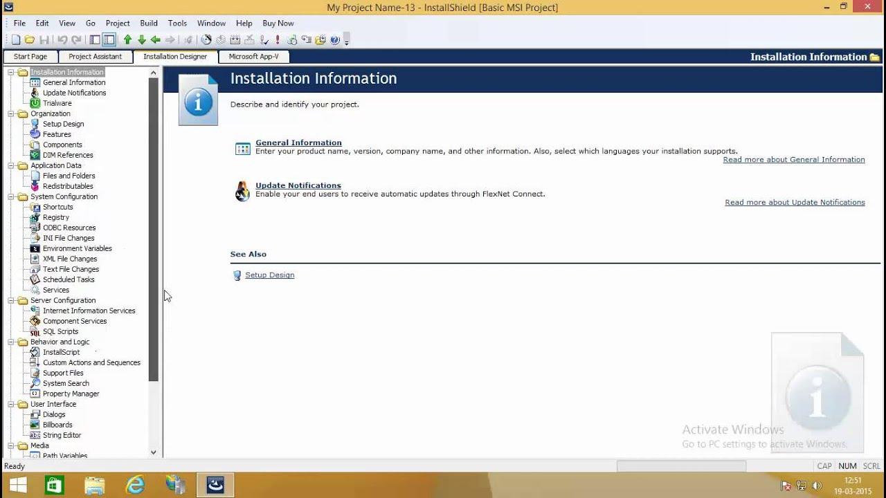The image size is (886, 498).
Task: Open the Windows Start button
Action: (18, 486)
